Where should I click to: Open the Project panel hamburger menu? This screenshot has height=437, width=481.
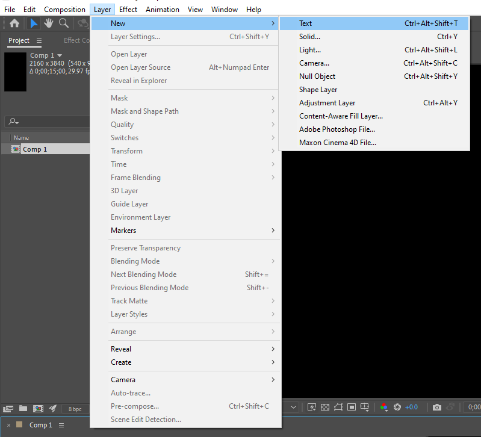pos(39,40)
